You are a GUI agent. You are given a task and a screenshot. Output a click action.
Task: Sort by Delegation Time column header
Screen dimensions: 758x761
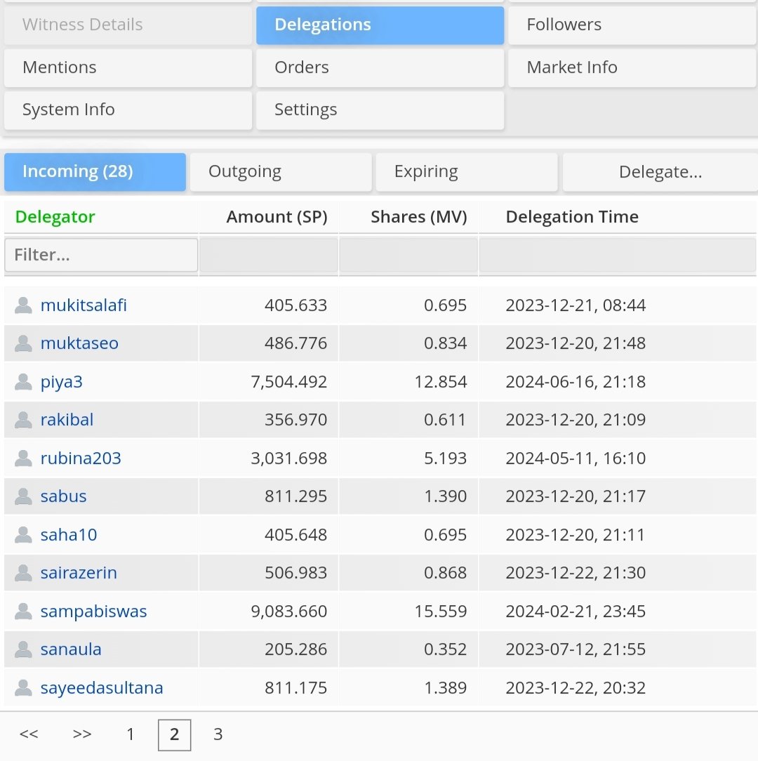coord(572,217)
